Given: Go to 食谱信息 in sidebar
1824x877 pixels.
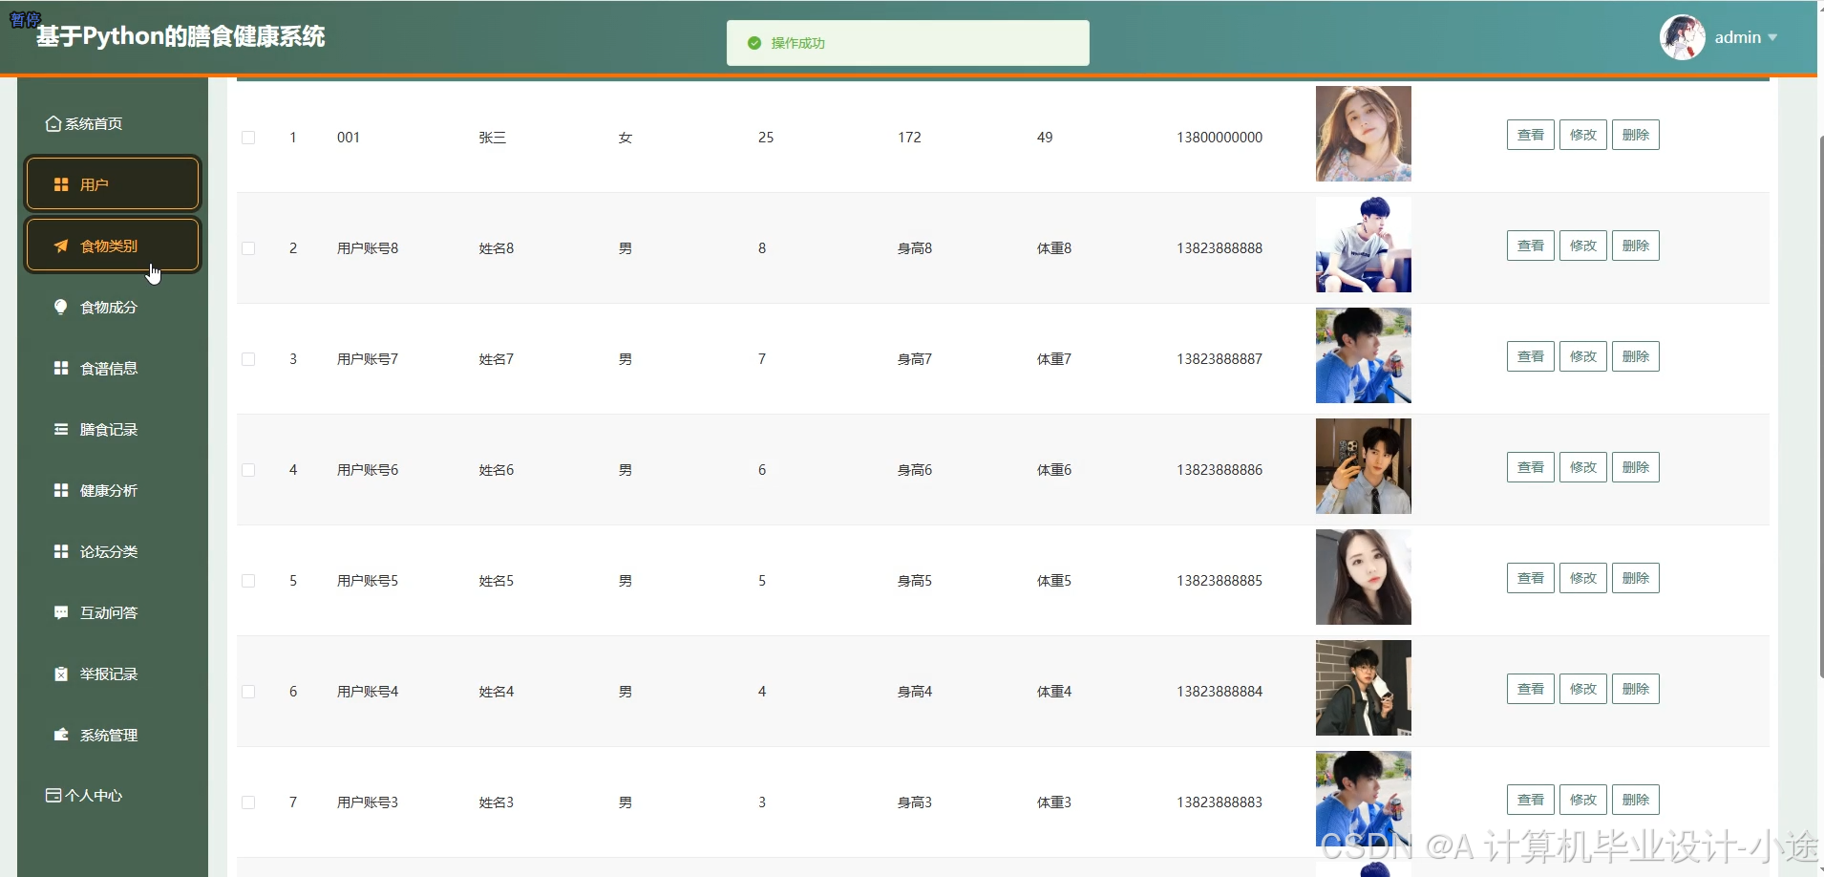Looking at the screenshot, I should click(x=113, y=368).
